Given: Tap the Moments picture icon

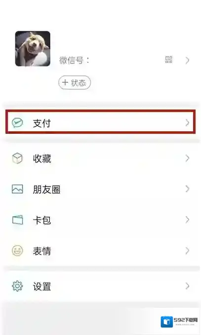Looking at the screenshot, I should coord(17,189).
